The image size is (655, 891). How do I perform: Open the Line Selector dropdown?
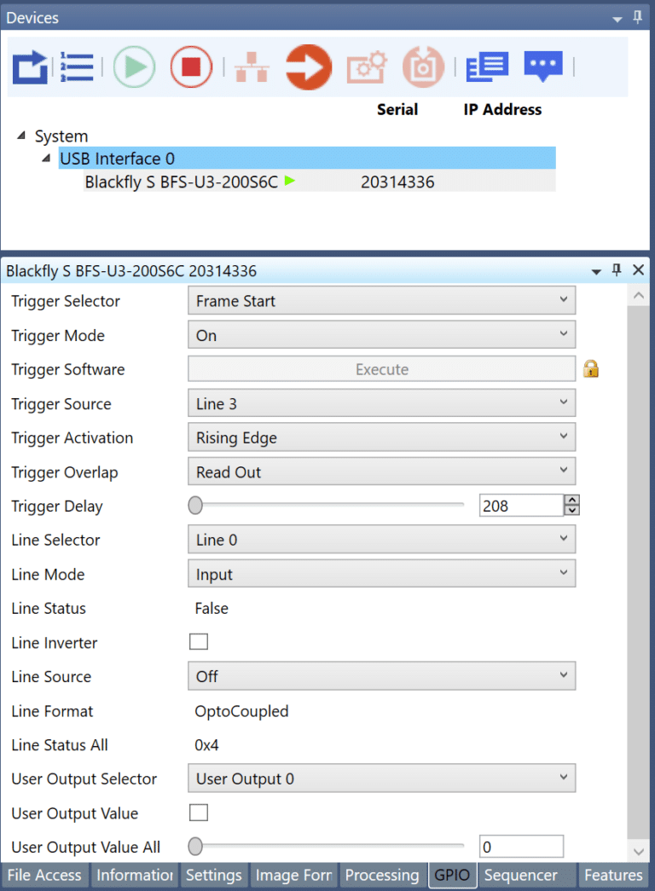point(381,539)
